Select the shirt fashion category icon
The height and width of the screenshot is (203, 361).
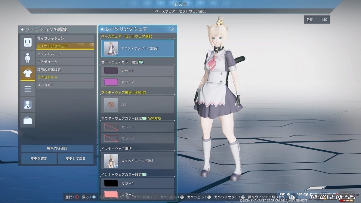[28, 73]
